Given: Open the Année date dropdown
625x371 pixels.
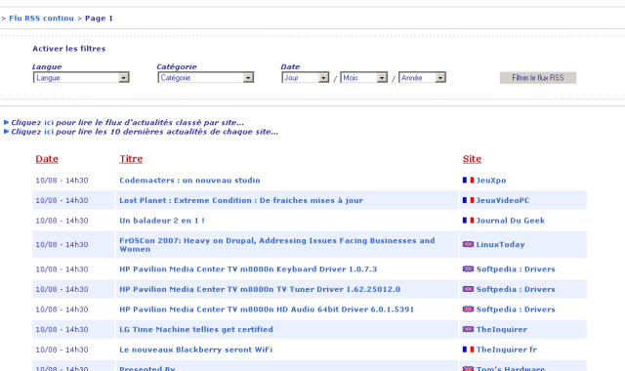Looking at the screenshot, I should click(x=422, y=78).
